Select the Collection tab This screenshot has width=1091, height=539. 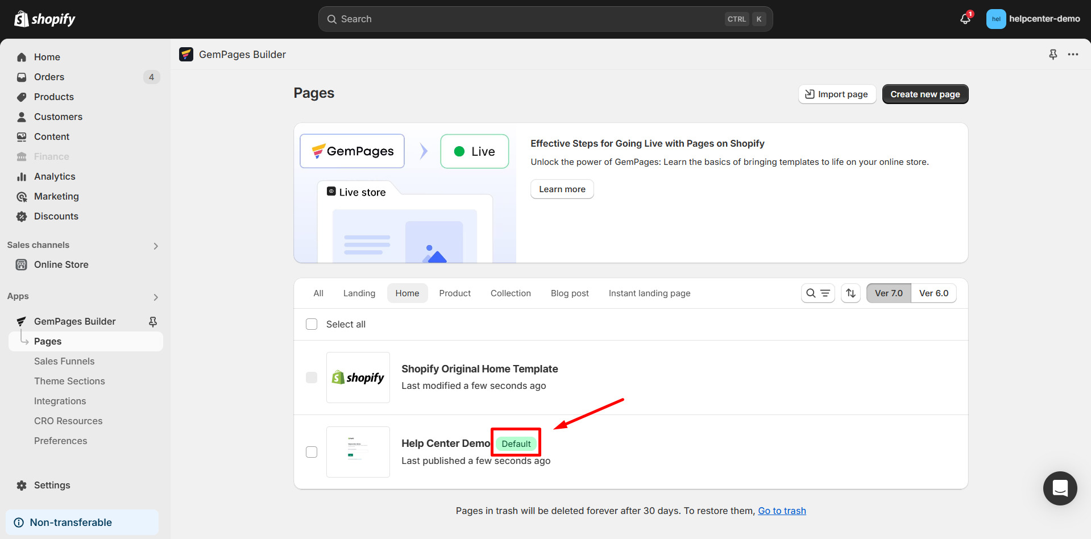511,293
